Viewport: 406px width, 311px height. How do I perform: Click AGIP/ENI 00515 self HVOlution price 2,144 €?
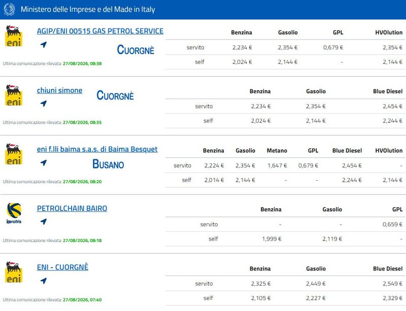click(x=392, y=62)
